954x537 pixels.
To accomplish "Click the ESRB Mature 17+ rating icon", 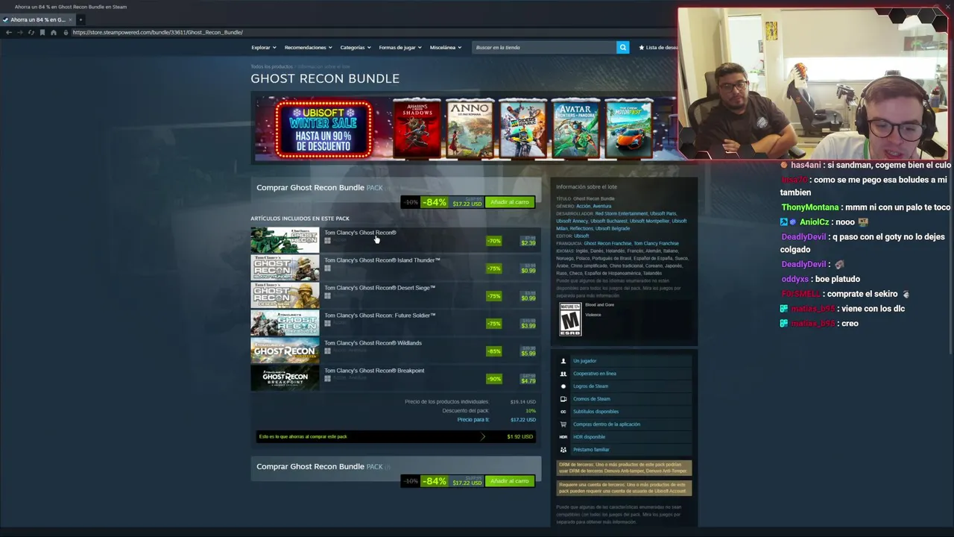I will [570, 318].
